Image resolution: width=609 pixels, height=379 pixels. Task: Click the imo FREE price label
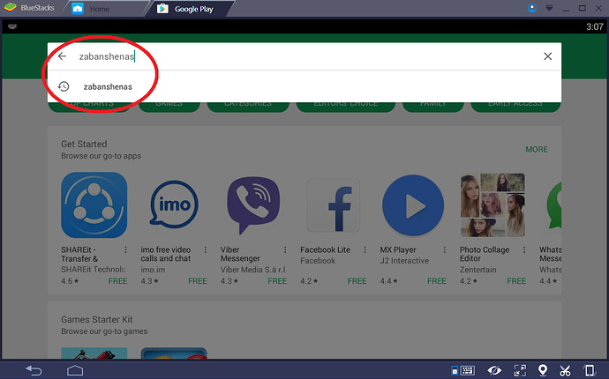tap(198, 281)
